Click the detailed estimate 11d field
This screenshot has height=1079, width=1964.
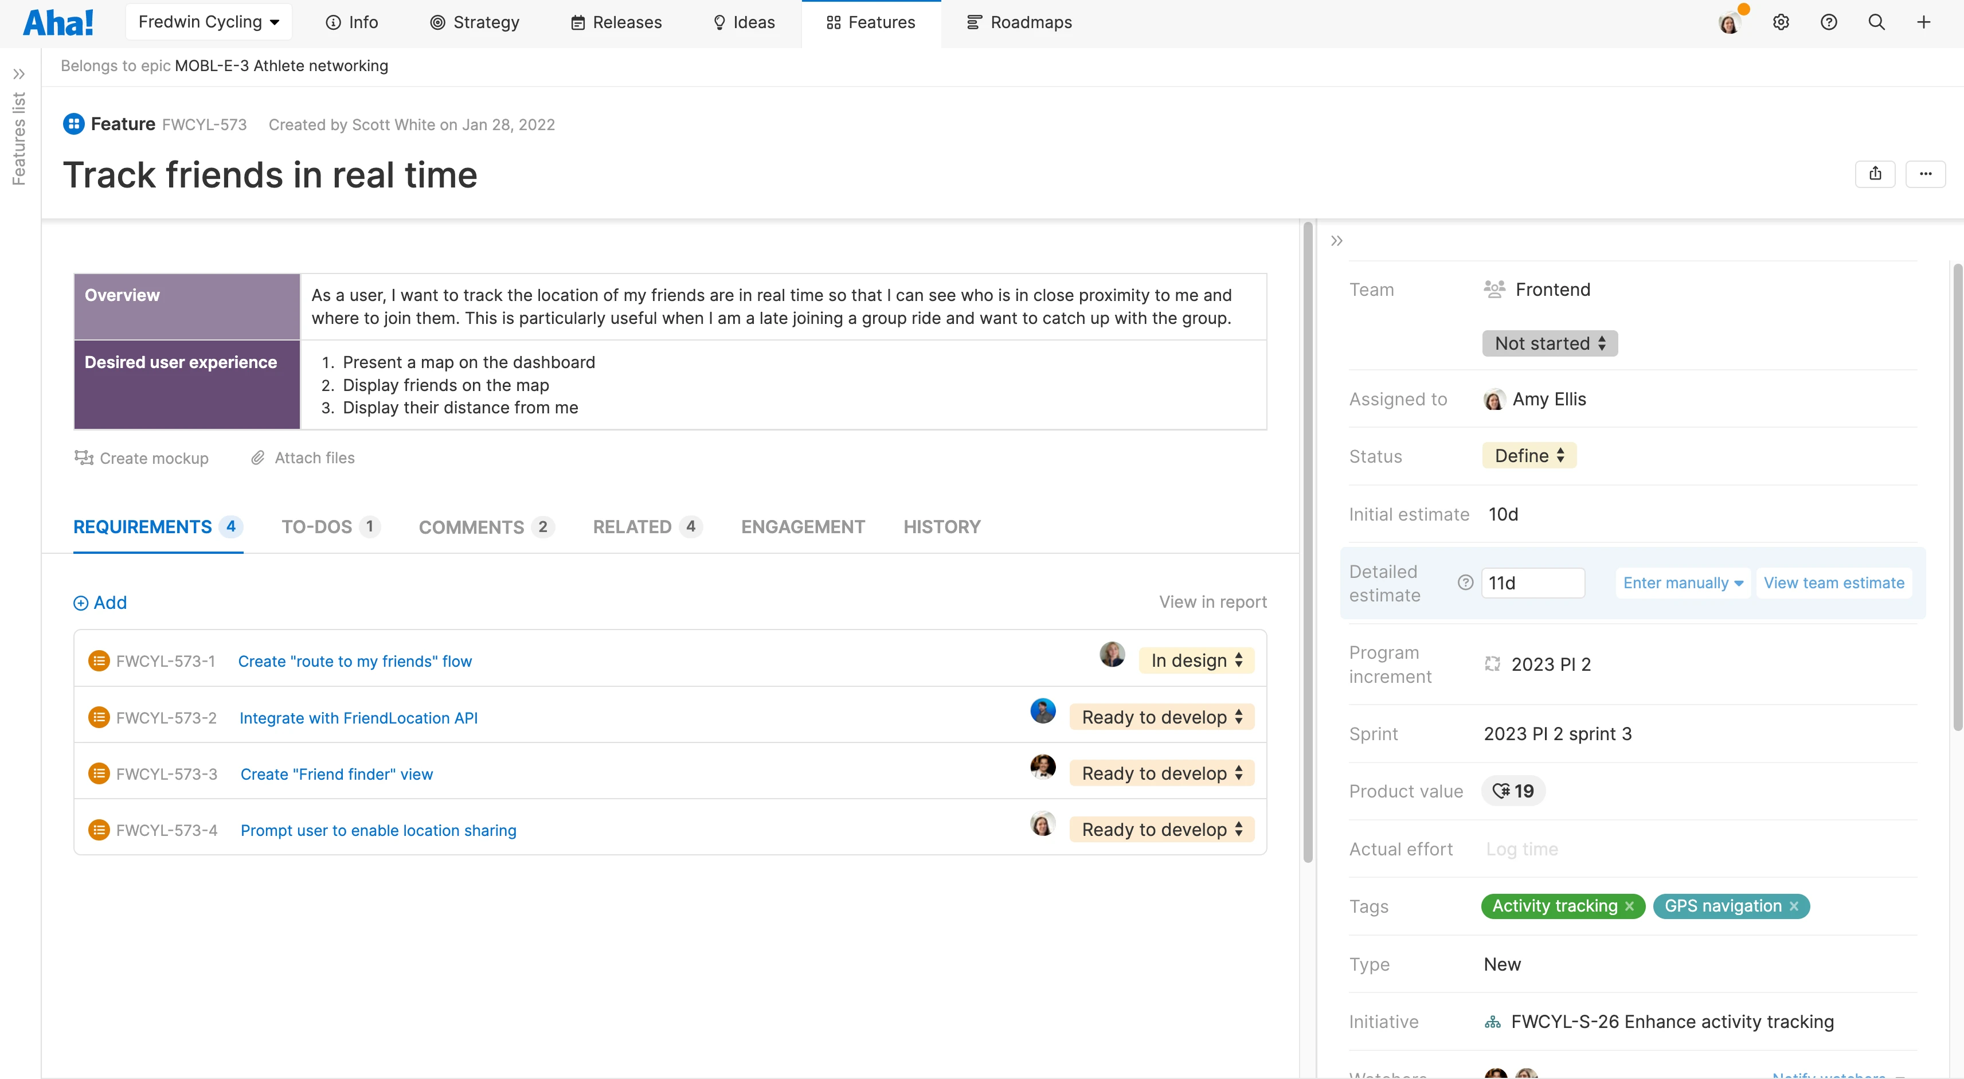pyautogui.click(x=1532, y=582)
